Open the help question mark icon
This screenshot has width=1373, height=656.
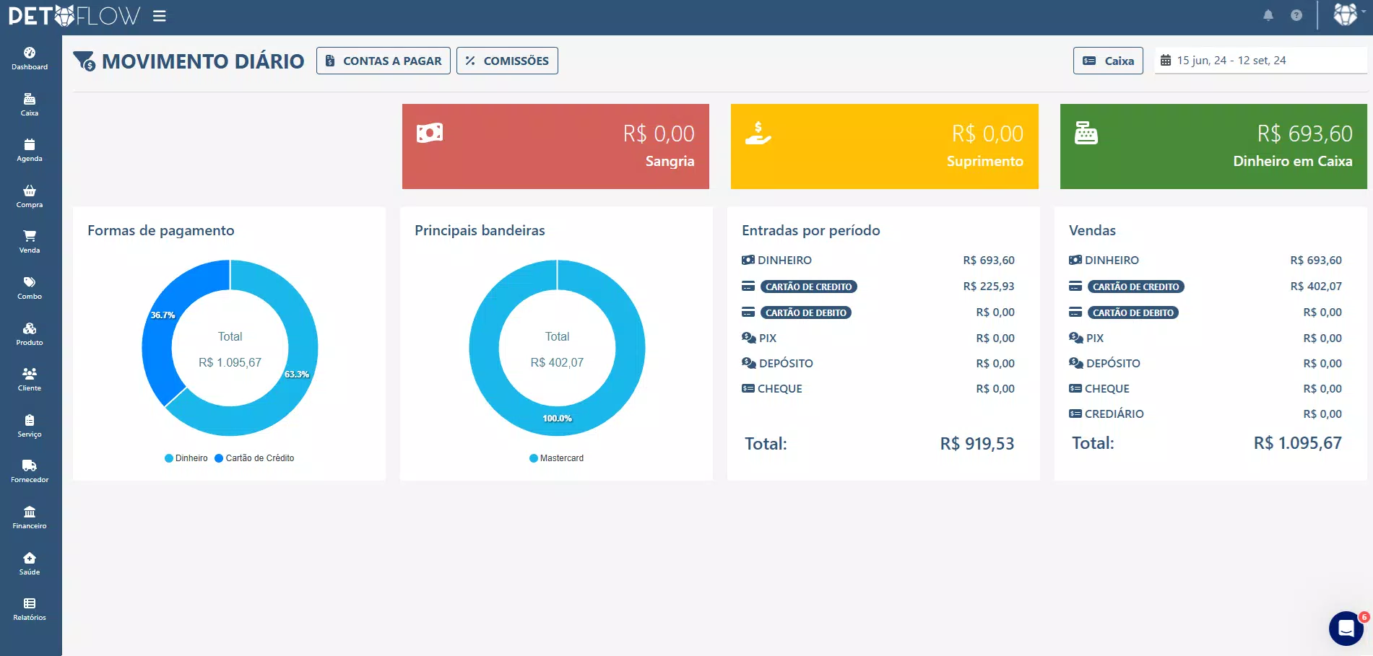[1296, 15]
